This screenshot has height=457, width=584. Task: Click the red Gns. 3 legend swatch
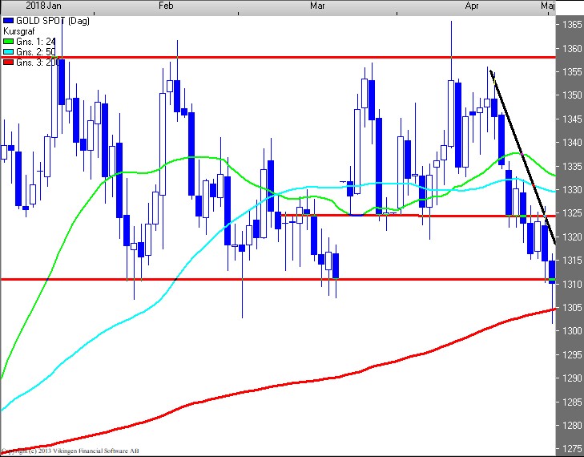(8, 63)
